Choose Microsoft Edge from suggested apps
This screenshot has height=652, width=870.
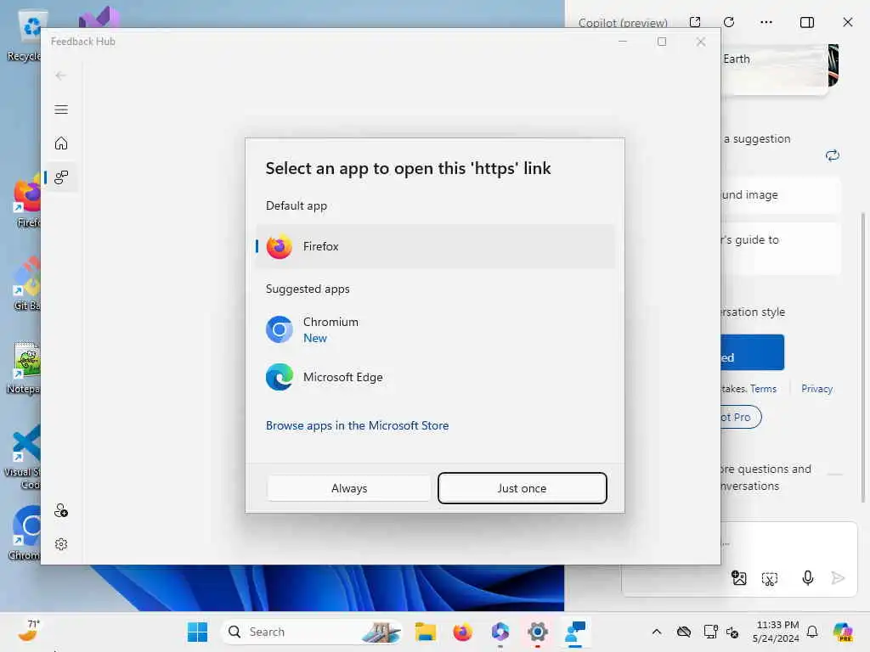[435, 377]
